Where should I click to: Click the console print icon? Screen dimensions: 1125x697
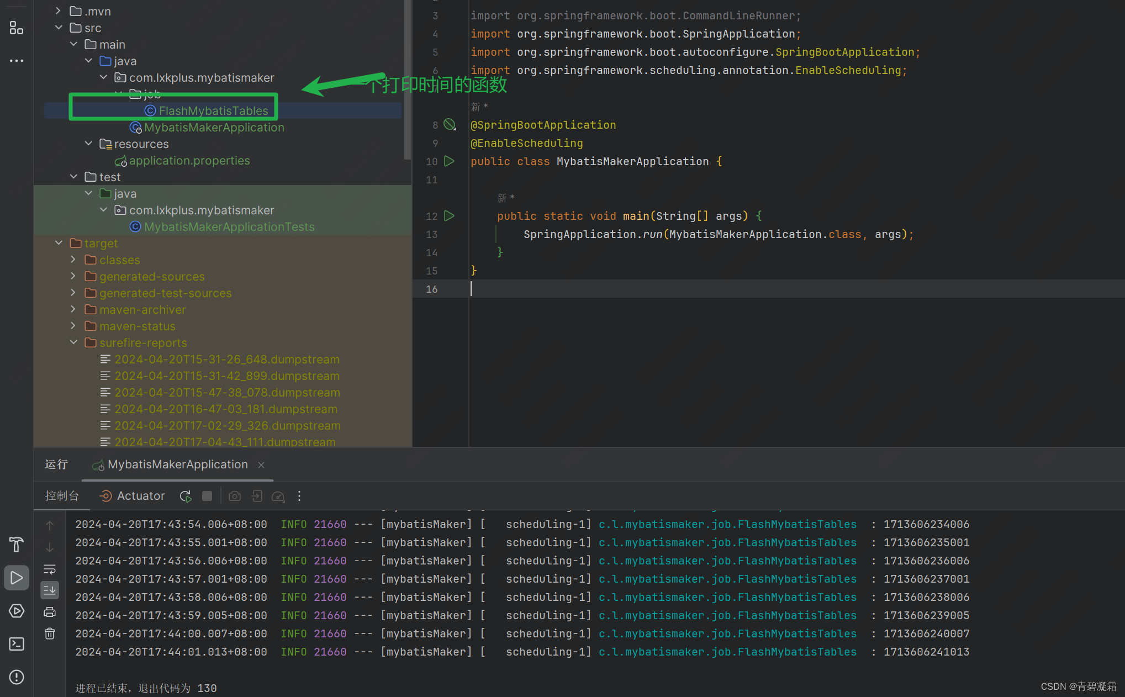pyautogui.click(x=50, y=612)
